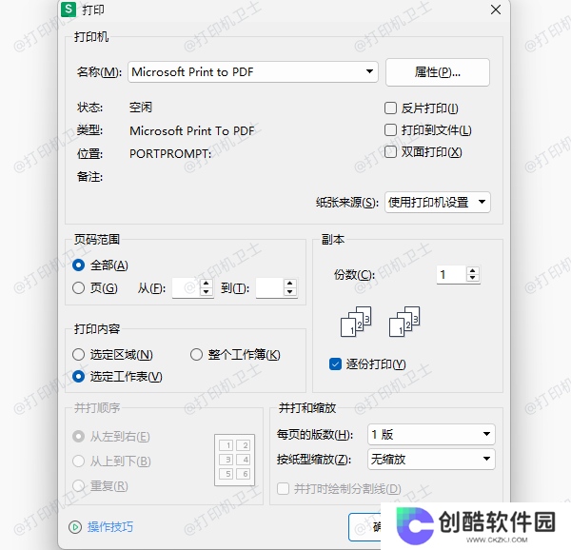Click the 到(T) page number field
Screen dimensions: 571x550
point(269,288)
